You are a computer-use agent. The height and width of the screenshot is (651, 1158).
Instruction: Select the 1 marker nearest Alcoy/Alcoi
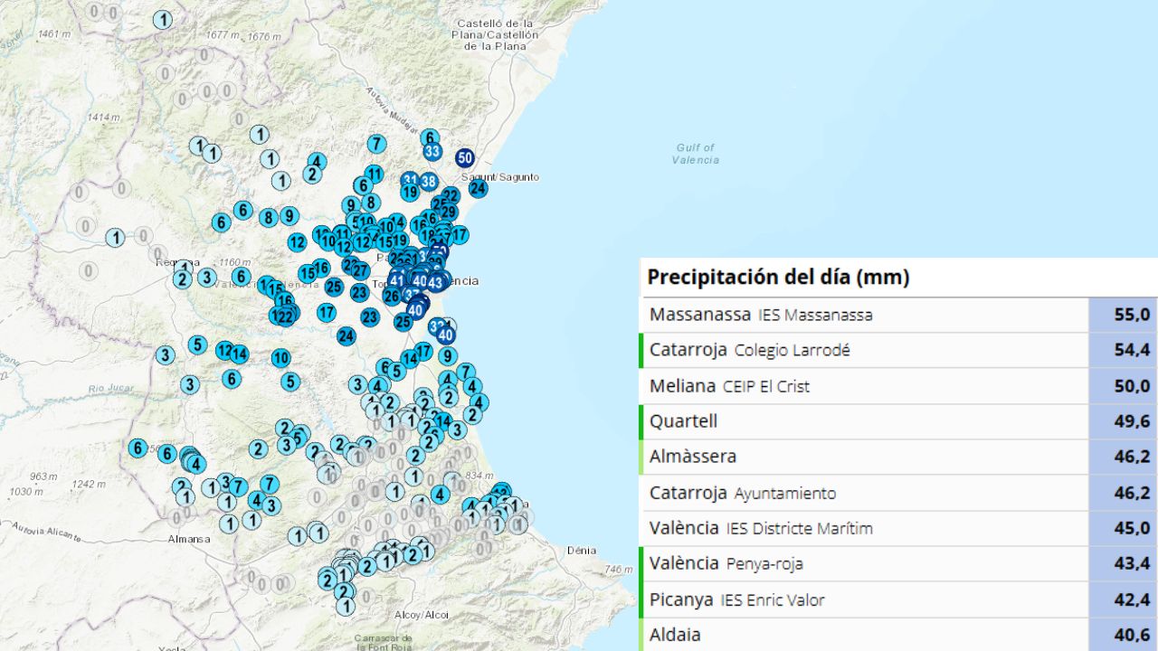point(345,607)
